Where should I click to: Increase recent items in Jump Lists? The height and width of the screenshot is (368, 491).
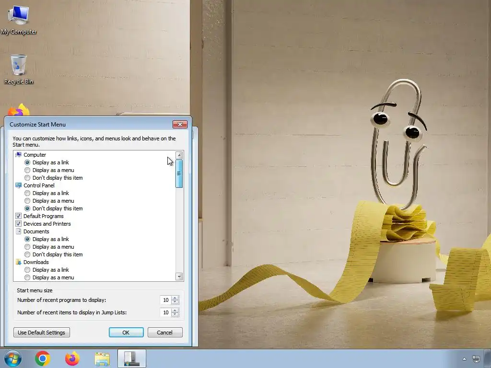(175, 310)
